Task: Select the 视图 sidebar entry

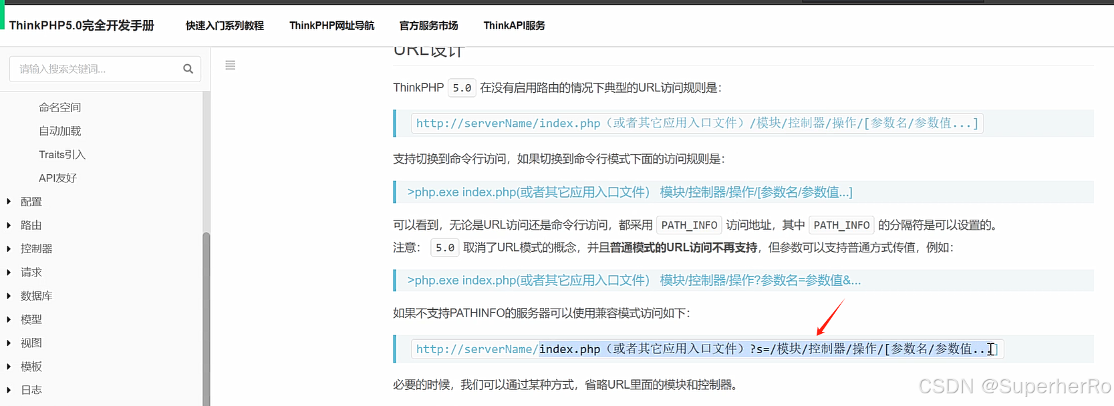Action: click(31, 343)
